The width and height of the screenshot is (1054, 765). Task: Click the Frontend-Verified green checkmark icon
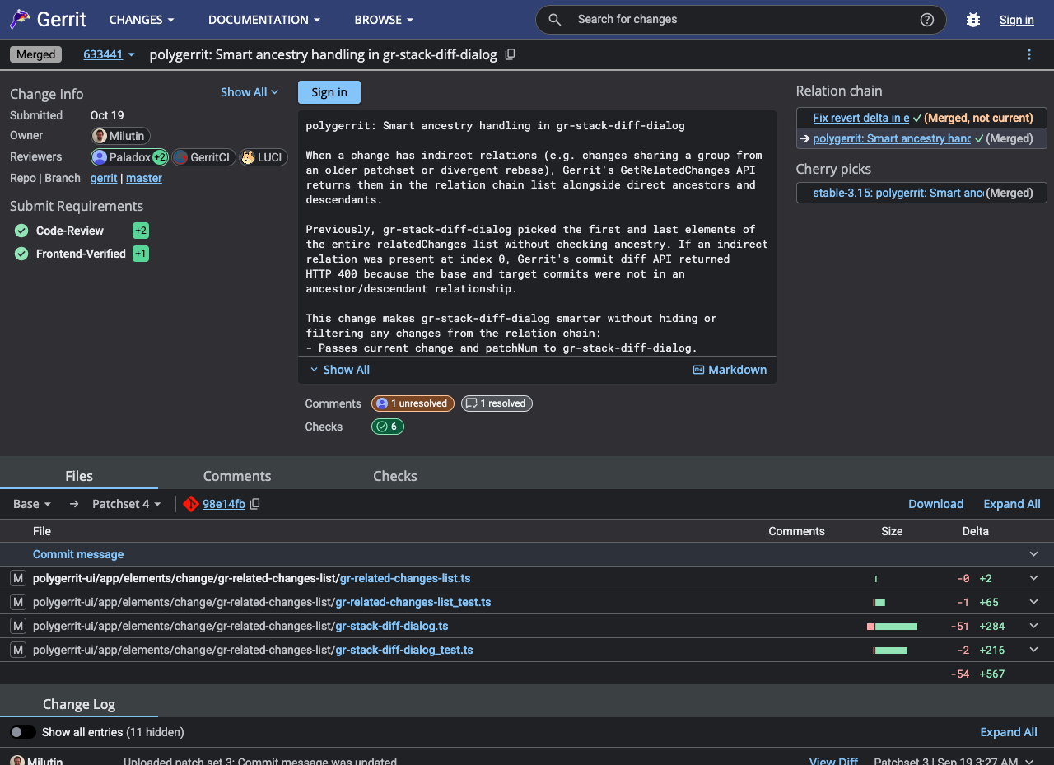coord(21,254)
